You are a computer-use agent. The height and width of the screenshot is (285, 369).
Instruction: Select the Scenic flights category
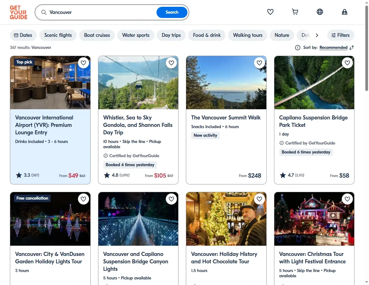(x=58, y=35)
